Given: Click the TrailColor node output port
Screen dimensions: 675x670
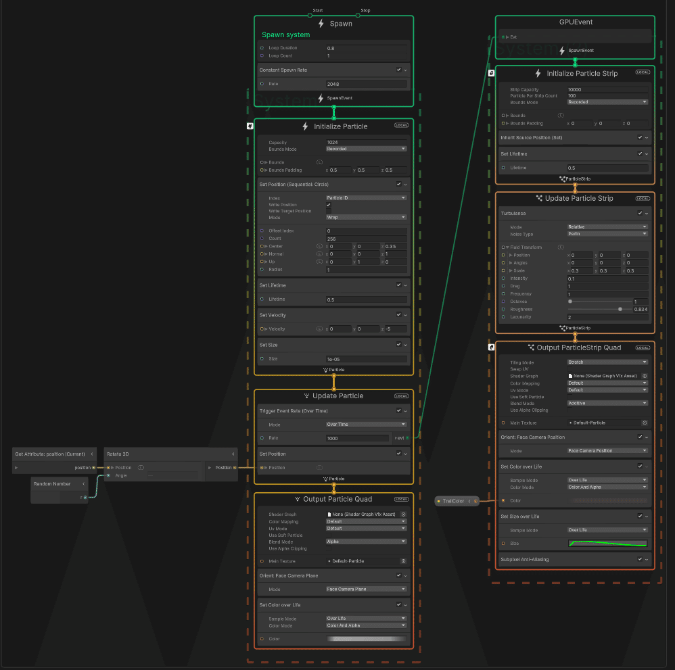Looking at the screenshot, I should coord(475,501).
